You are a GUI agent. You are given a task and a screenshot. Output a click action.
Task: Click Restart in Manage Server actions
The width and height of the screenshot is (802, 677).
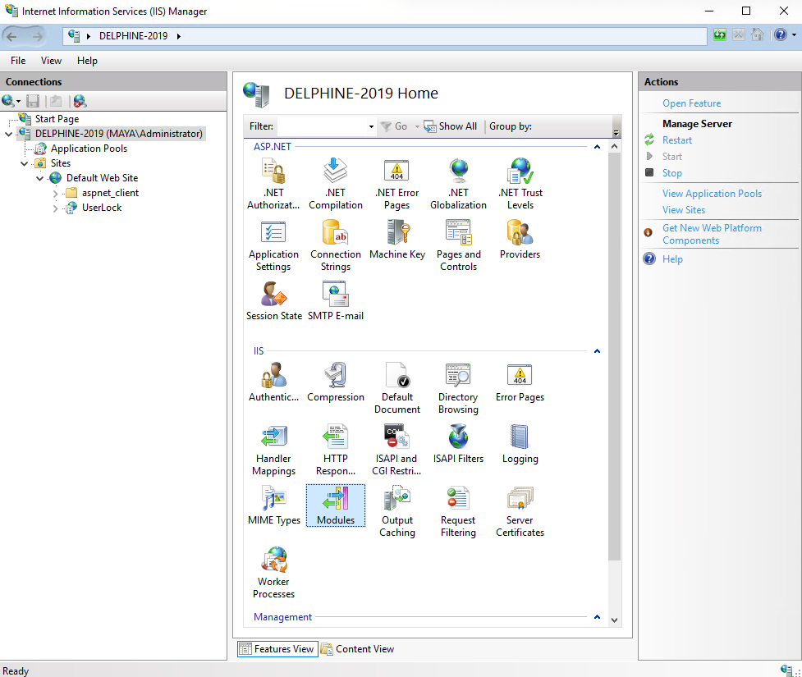coord(677,140)
